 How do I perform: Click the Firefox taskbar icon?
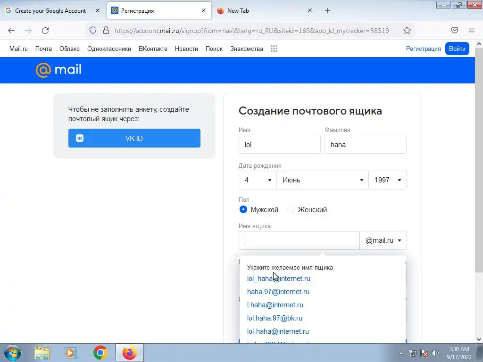click(130, 353)
